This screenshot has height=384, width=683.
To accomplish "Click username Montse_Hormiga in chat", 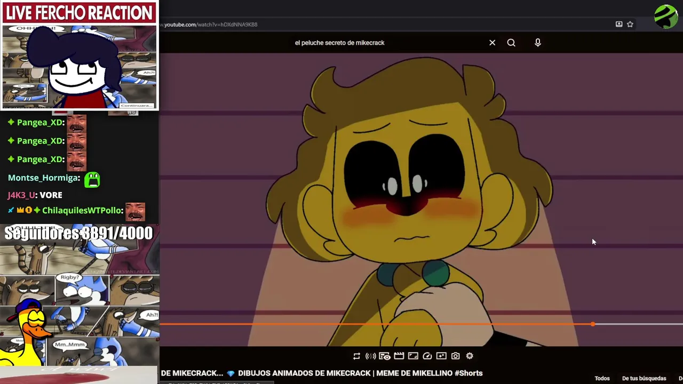I will (x=44, y=178).
